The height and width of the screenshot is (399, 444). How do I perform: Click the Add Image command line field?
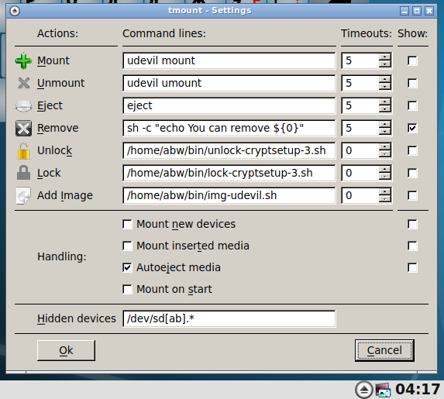[x=229, y=195]
